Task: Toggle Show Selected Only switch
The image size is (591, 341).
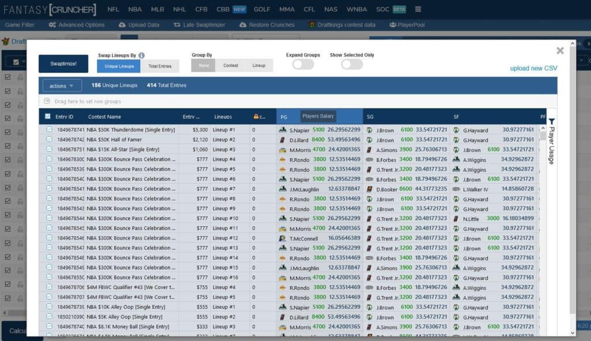Action: pos(351,65)
